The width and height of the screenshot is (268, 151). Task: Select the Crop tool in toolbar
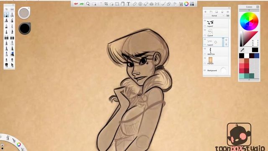coord(106,4)
